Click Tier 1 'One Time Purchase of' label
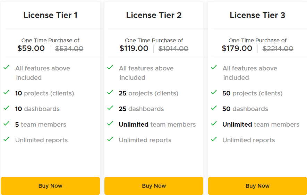This screenshot has height=195, width=307. [x=50, y=41]
